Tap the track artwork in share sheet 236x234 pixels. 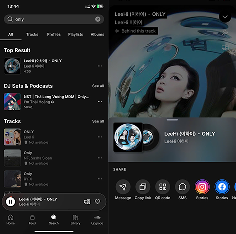tap(128, 137)
